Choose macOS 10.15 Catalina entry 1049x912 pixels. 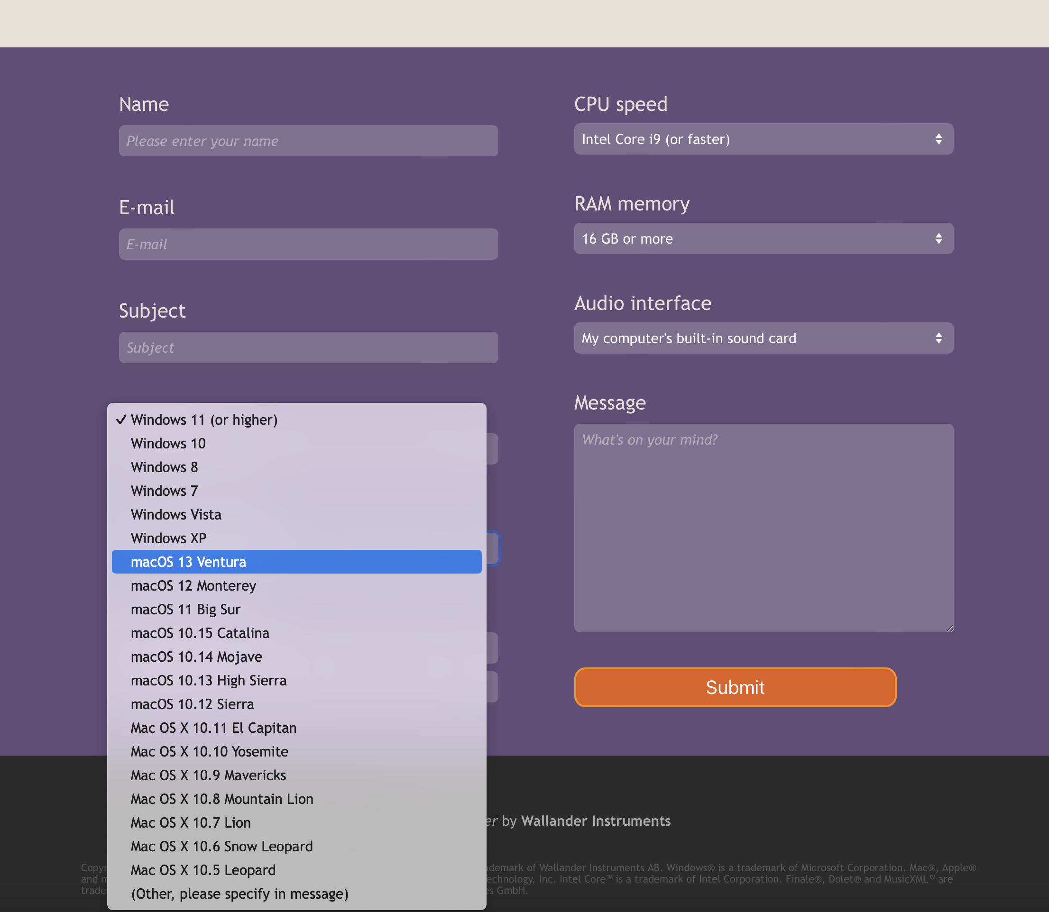200,633
